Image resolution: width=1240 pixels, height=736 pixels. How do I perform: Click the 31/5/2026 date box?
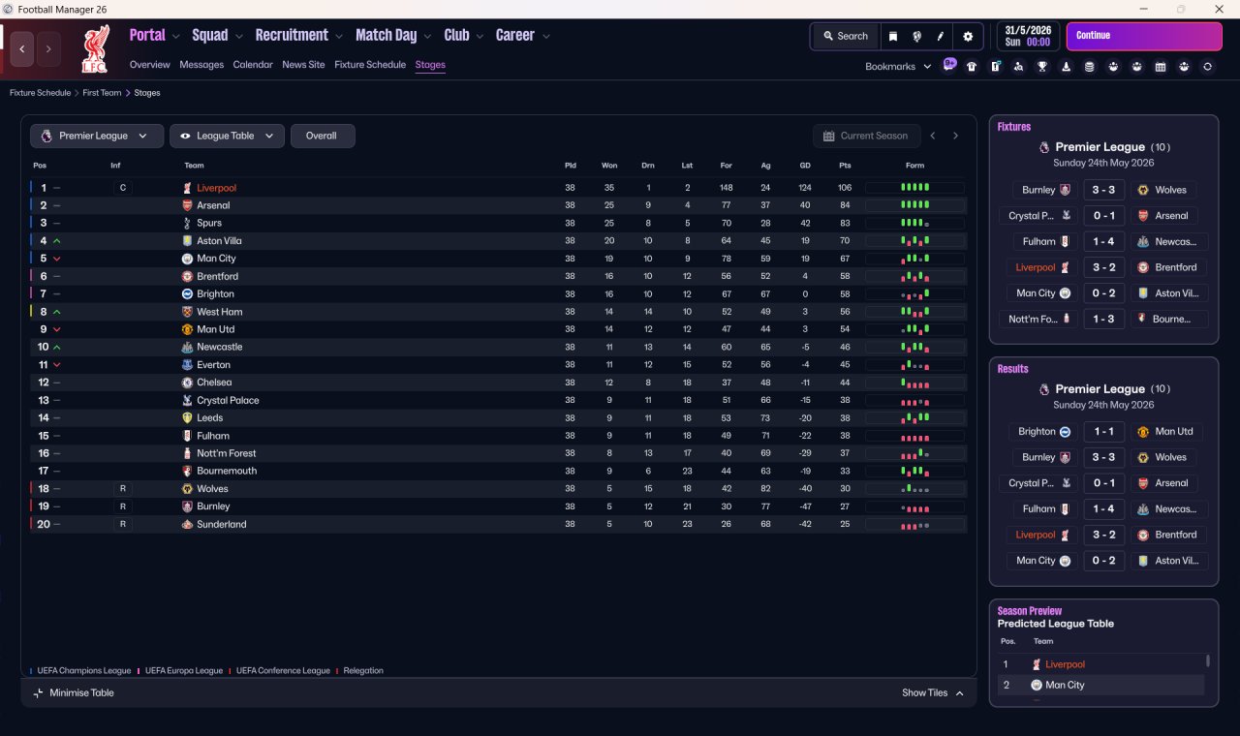(x=1029, y=37)
